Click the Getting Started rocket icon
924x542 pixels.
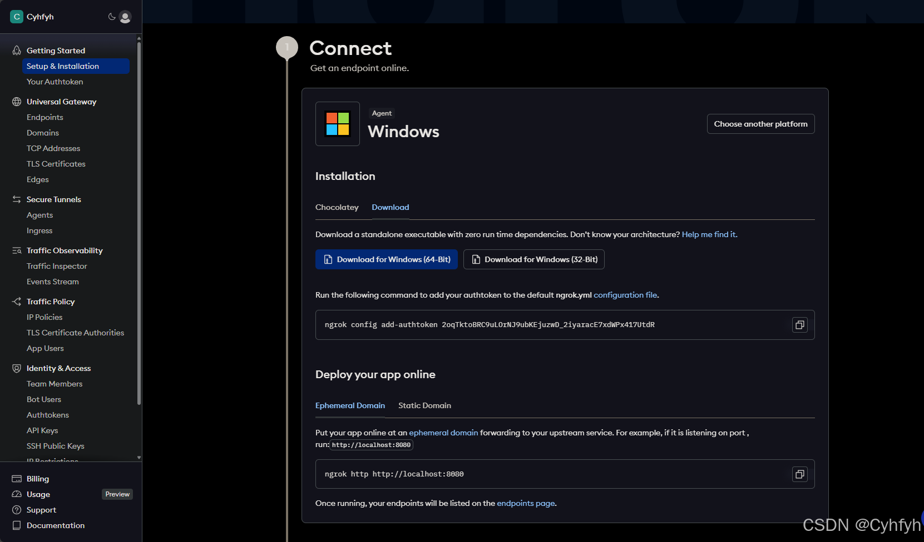17,51
